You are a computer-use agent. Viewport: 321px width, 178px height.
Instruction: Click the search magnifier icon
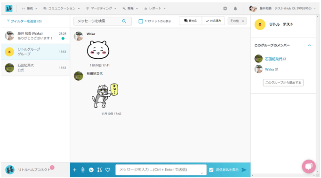pos(124,21)
